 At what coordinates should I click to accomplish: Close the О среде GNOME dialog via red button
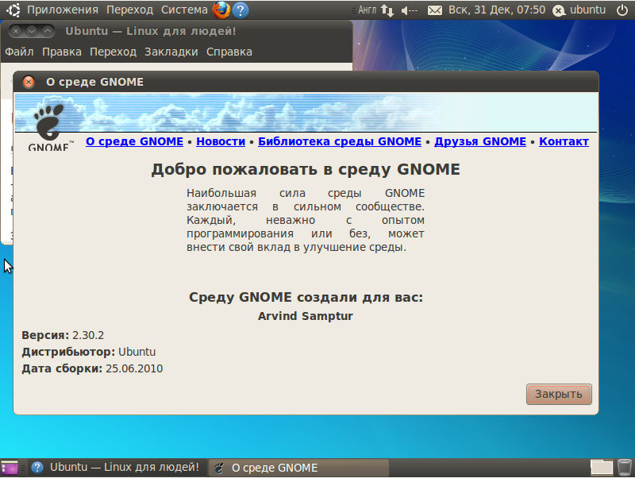click(x=29, y=82)
